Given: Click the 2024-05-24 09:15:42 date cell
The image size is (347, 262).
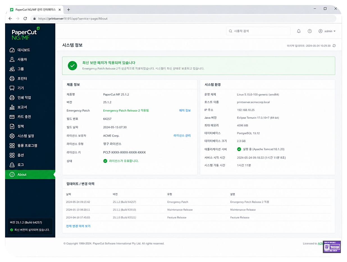Looking at the screenshot, I should coord(78,202).
